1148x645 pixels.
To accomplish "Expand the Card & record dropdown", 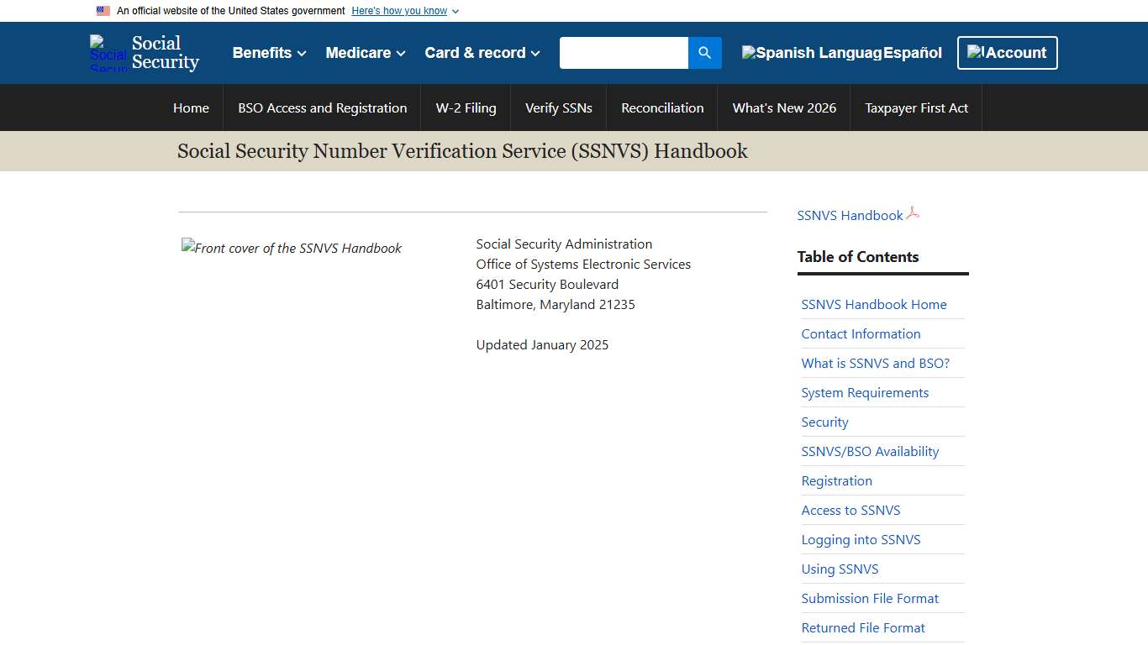I will 480,52.
